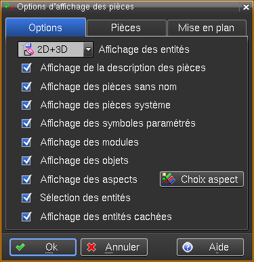The height and width of the screenshot is (262, 254).
Task: Click the green checkmark on Ok
Action: click(20, 247)
